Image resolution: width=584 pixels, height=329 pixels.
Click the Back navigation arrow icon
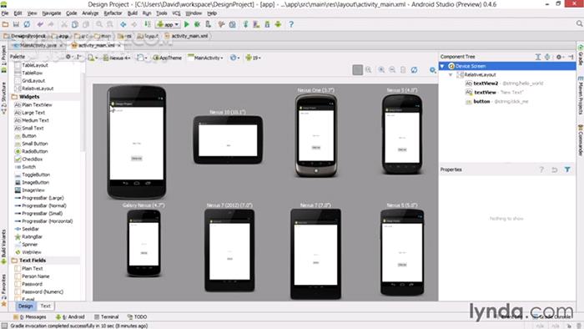(123, 24)
